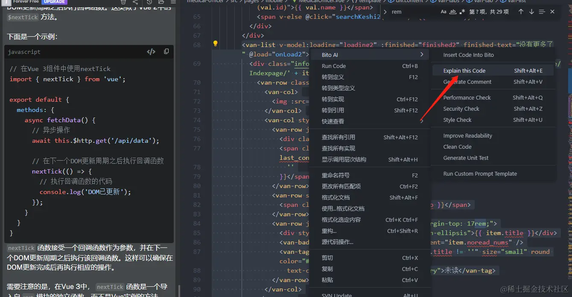Click the lightbulb code action icon

point(216,44)
